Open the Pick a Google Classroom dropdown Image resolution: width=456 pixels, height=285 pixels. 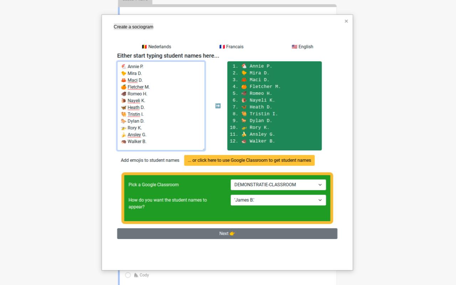pos(278,185)
